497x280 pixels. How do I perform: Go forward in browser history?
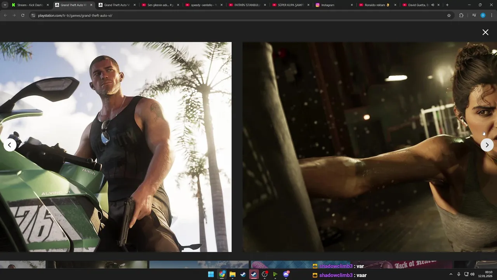point(14,15)
